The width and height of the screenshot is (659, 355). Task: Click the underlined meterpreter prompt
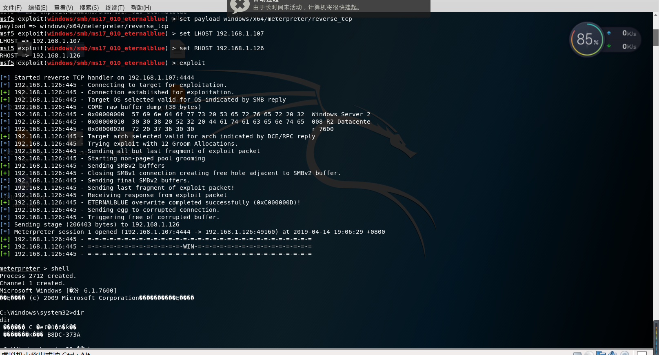click(x=20, y=268)
